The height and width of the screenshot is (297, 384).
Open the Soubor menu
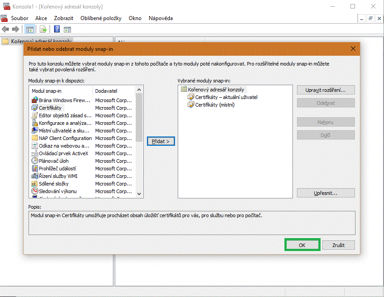[x=20, y=18]
